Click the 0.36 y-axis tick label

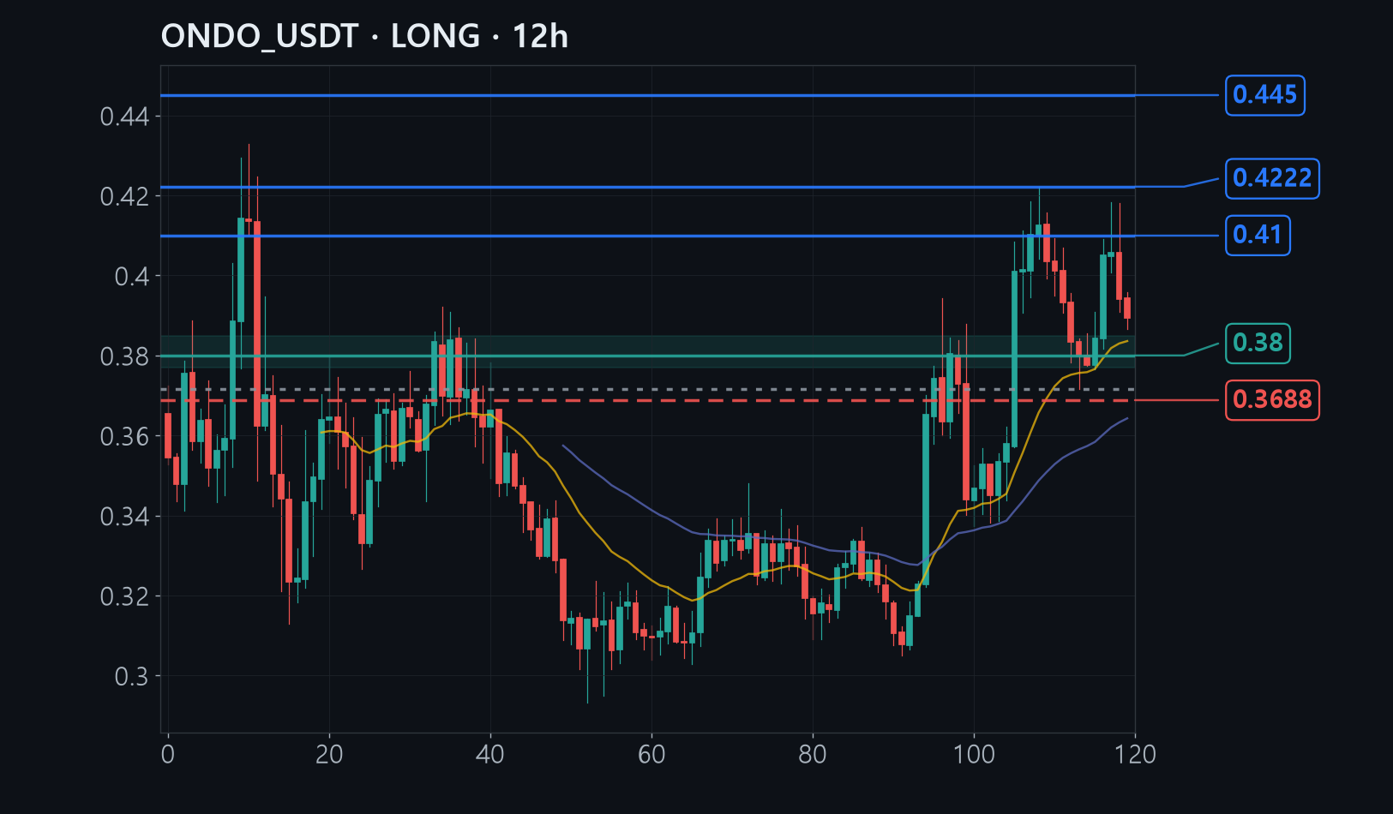pyautogui.click(x=125, y=436)
